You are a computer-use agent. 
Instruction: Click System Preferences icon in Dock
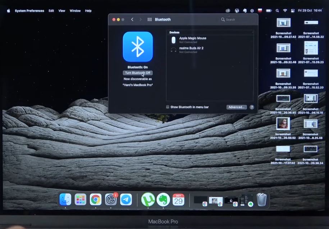pyautogui.click(x=111, y=199)
